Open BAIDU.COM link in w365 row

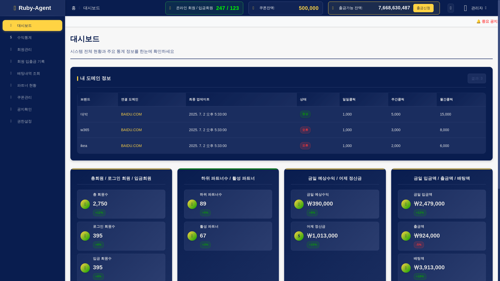[x=131, y=130]
